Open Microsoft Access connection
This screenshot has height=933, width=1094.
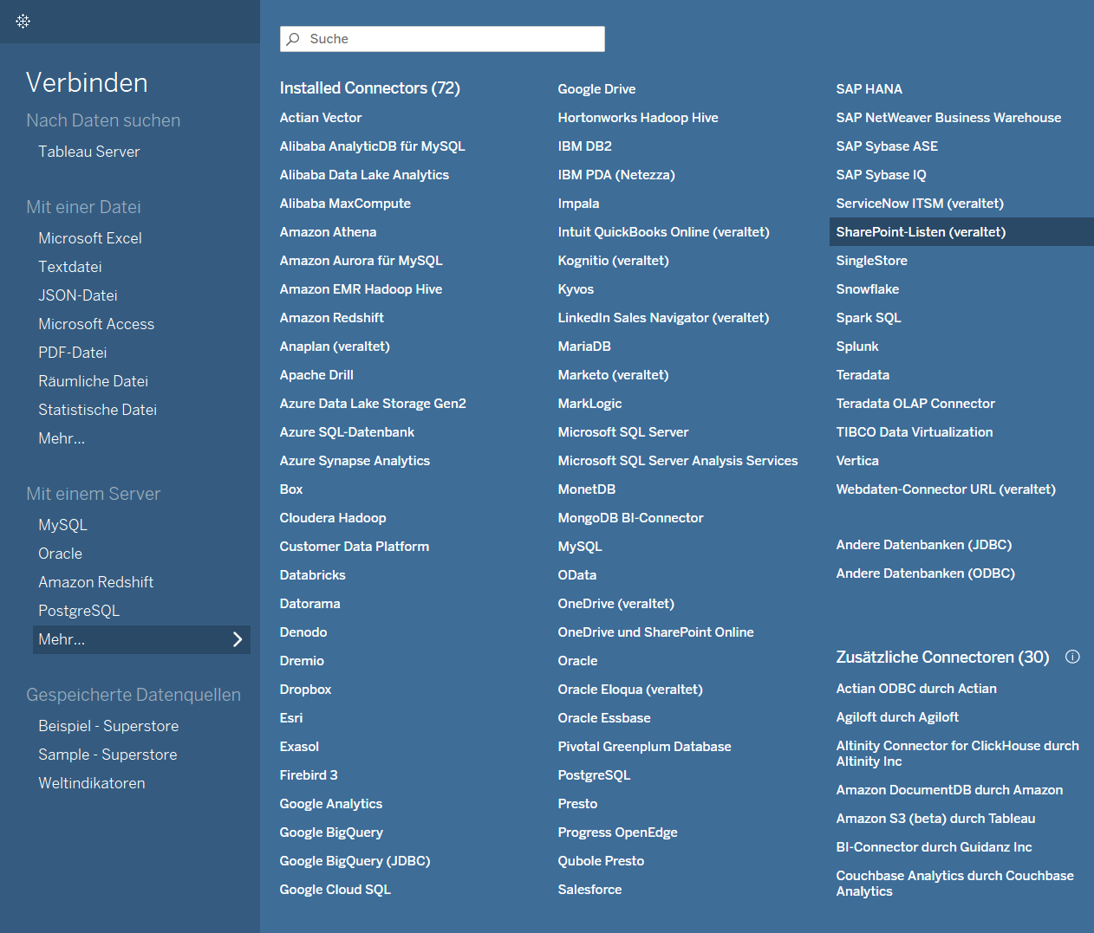pyautogui.click(x=96, y=324)
